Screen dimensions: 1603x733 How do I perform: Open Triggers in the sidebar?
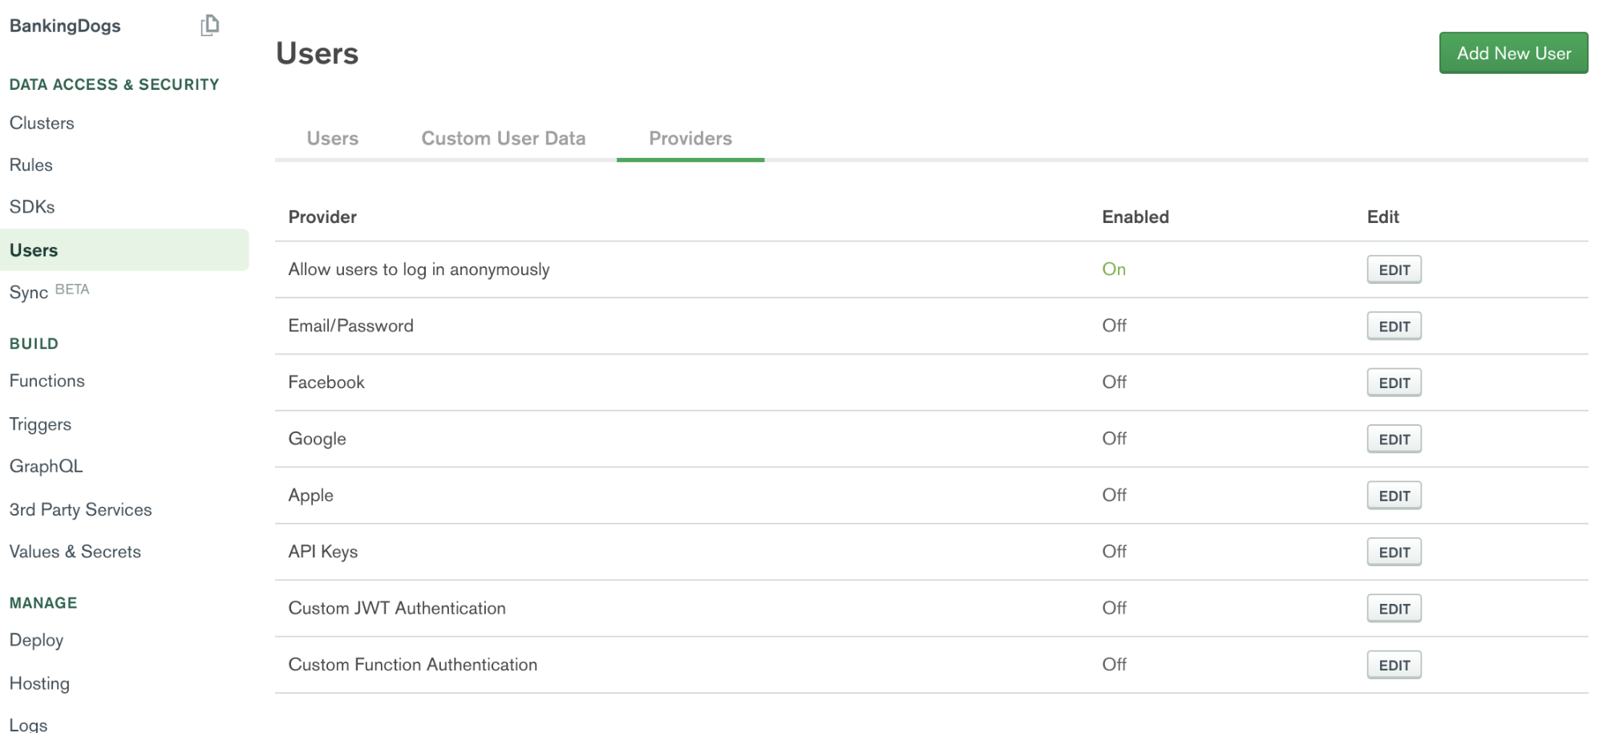[x=40, y=424]
